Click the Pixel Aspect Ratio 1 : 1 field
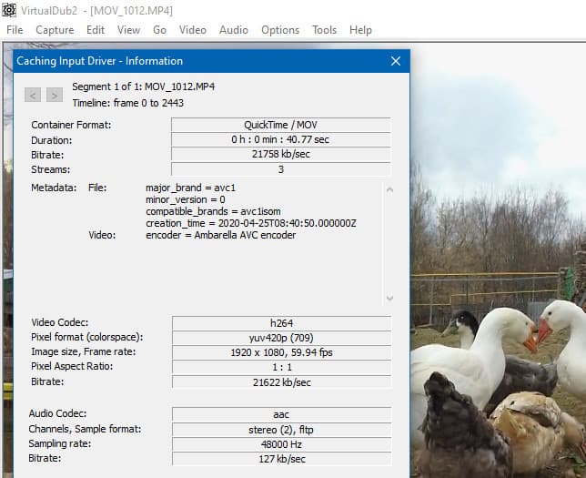This screenshot has width=586, height=478. [x=282, y=367]
